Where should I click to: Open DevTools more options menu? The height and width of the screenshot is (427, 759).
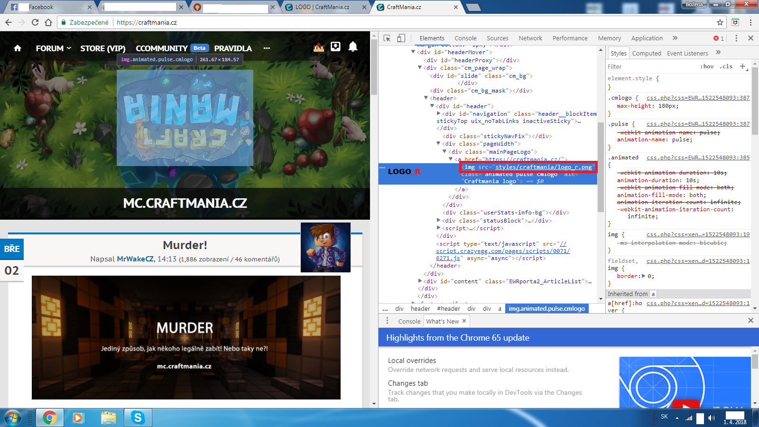tap(736, 38)
